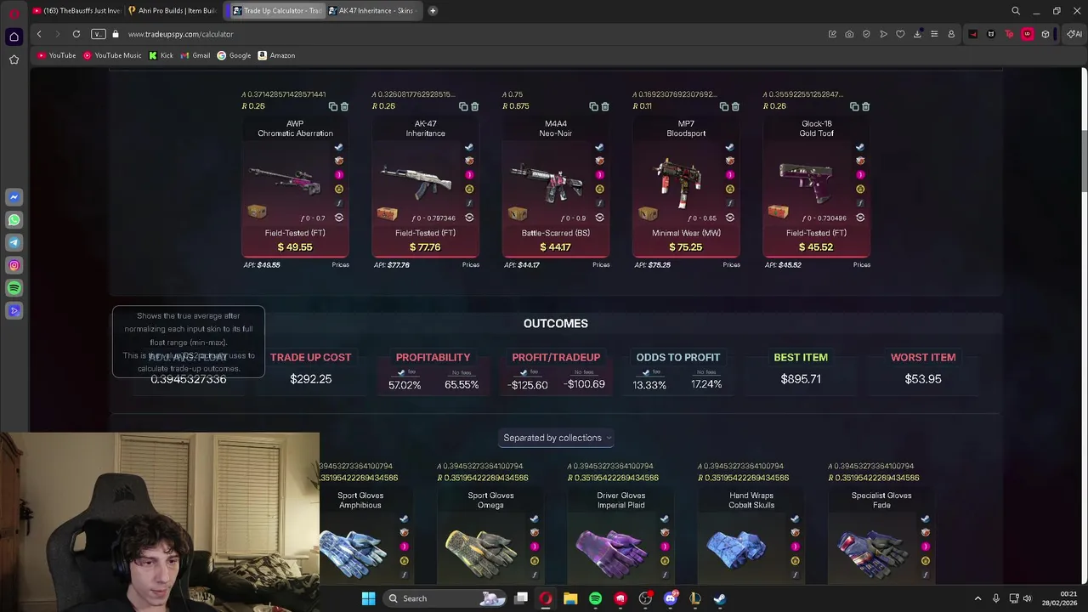The image size is (1088, 612).
Task: Open Steam market icon on AK-47 Inheritance card
Action: click(469, 147)
